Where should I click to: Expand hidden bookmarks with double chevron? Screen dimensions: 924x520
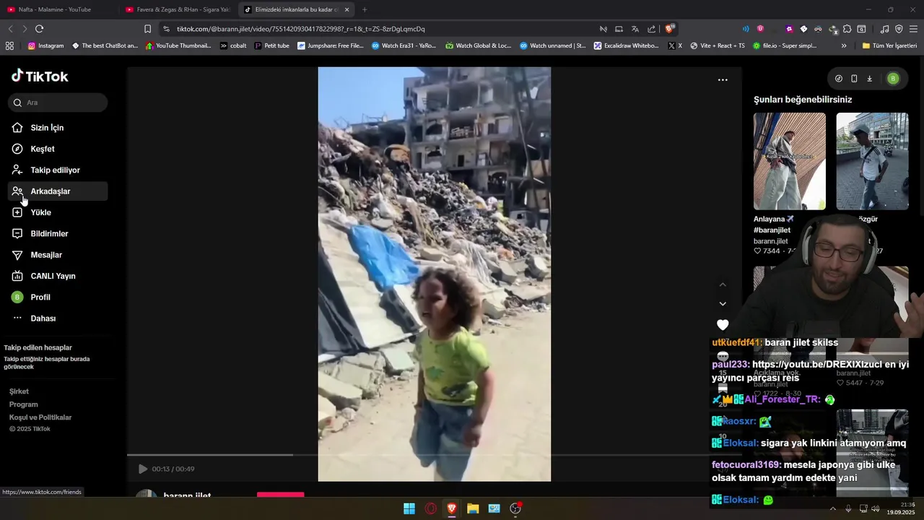(x=844, y=45)
